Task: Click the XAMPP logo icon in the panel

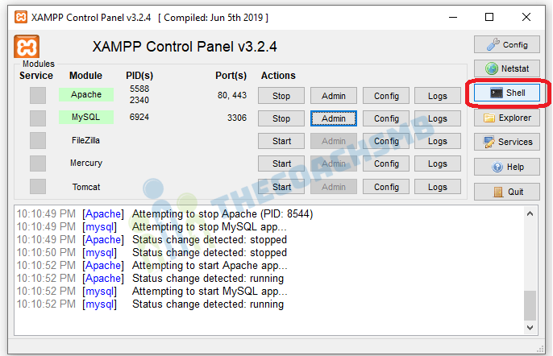Action: [x=27, y=46]
